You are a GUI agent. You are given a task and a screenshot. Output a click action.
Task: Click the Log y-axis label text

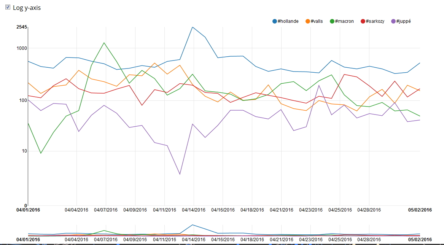point(27,8)
